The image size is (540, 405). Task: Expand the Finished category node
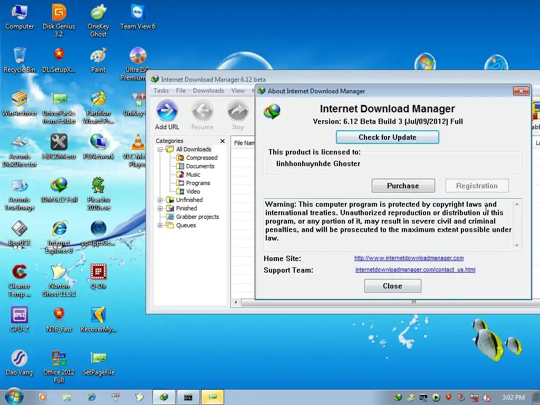tap(160, 208)
